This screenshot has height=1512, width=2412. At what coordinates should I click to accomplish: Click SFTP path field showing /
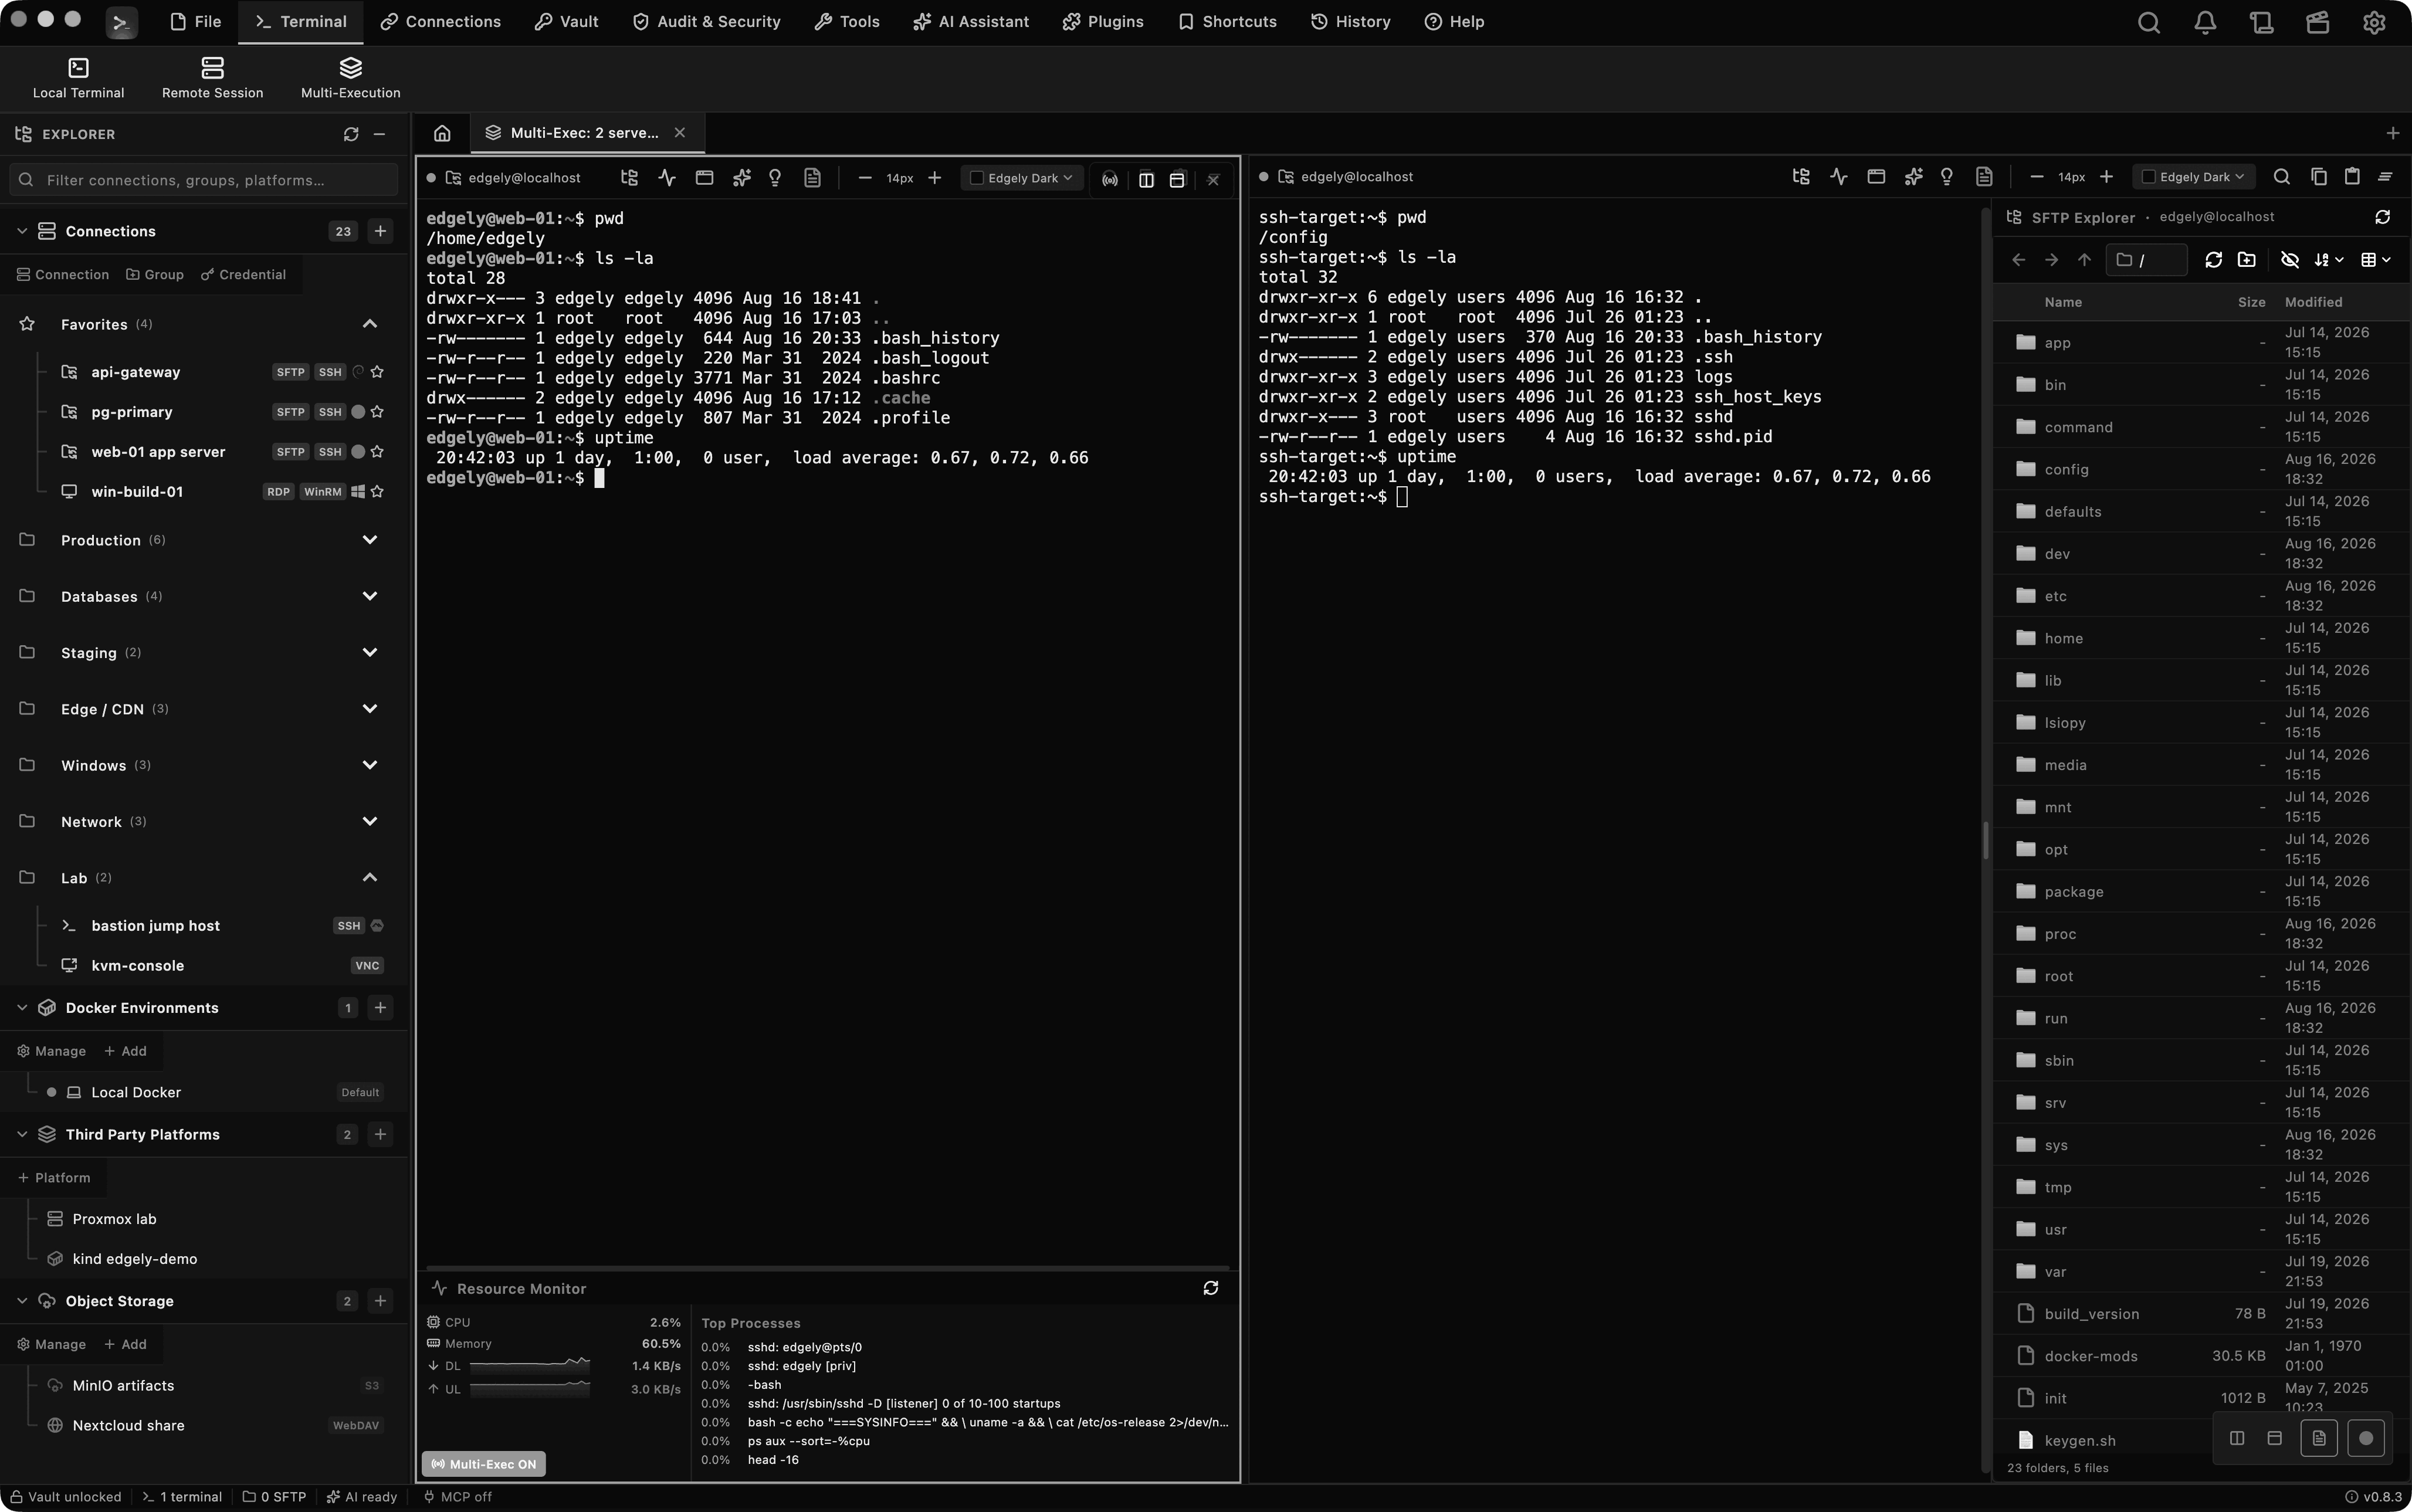point(2146,260)
